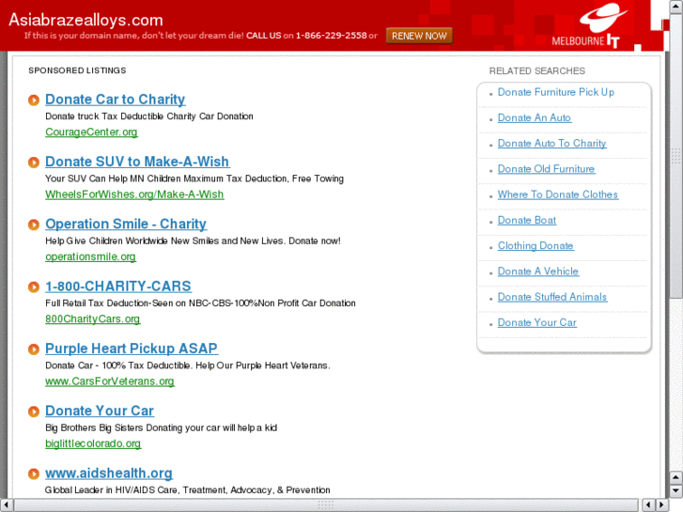Screen dimensions: 683x512
Task: Open Purple Heart Pickup ASAP listing
Action: tap(132, 349)
